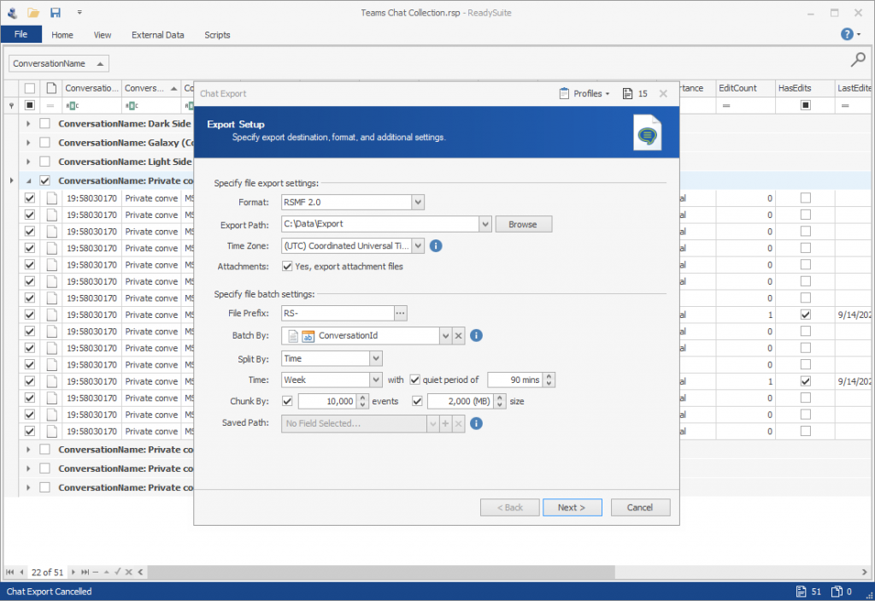
Task: Toggle the Chunk By size checkbox
Action: coord(417,401)
